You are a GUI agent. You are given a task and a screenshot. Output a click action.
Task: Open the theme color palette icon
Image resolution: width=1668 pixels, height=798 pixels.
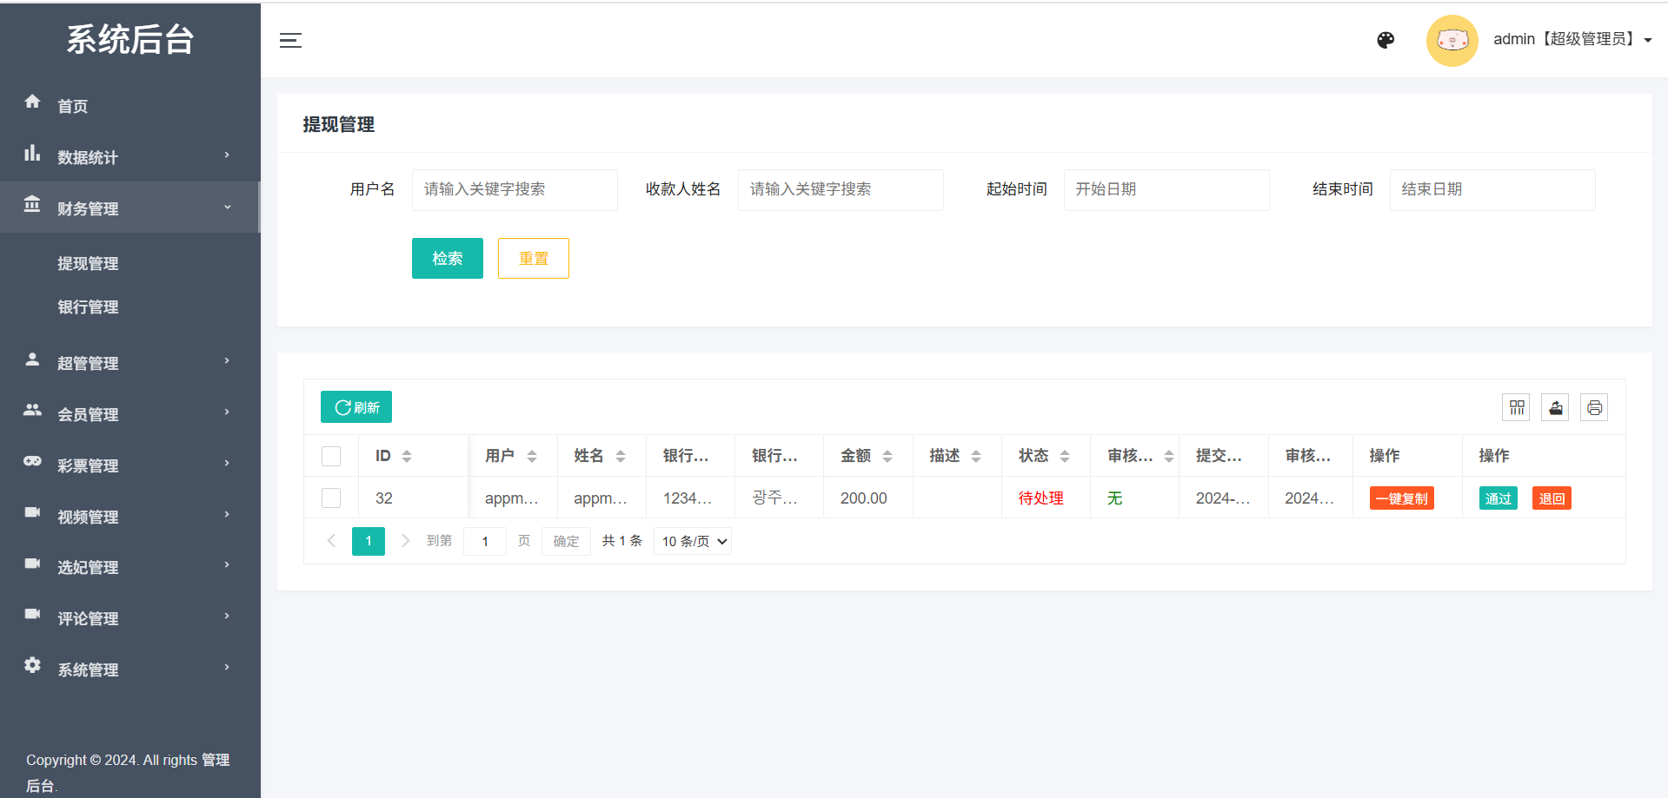click(1386, 40)
